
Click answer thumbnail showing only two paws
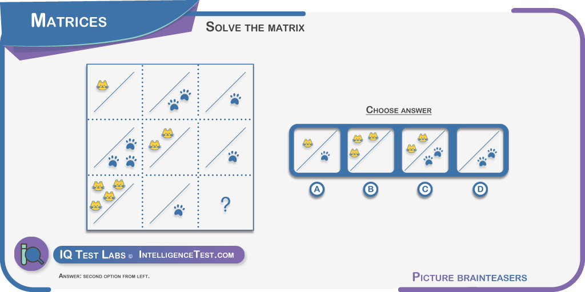pos(480,151)
